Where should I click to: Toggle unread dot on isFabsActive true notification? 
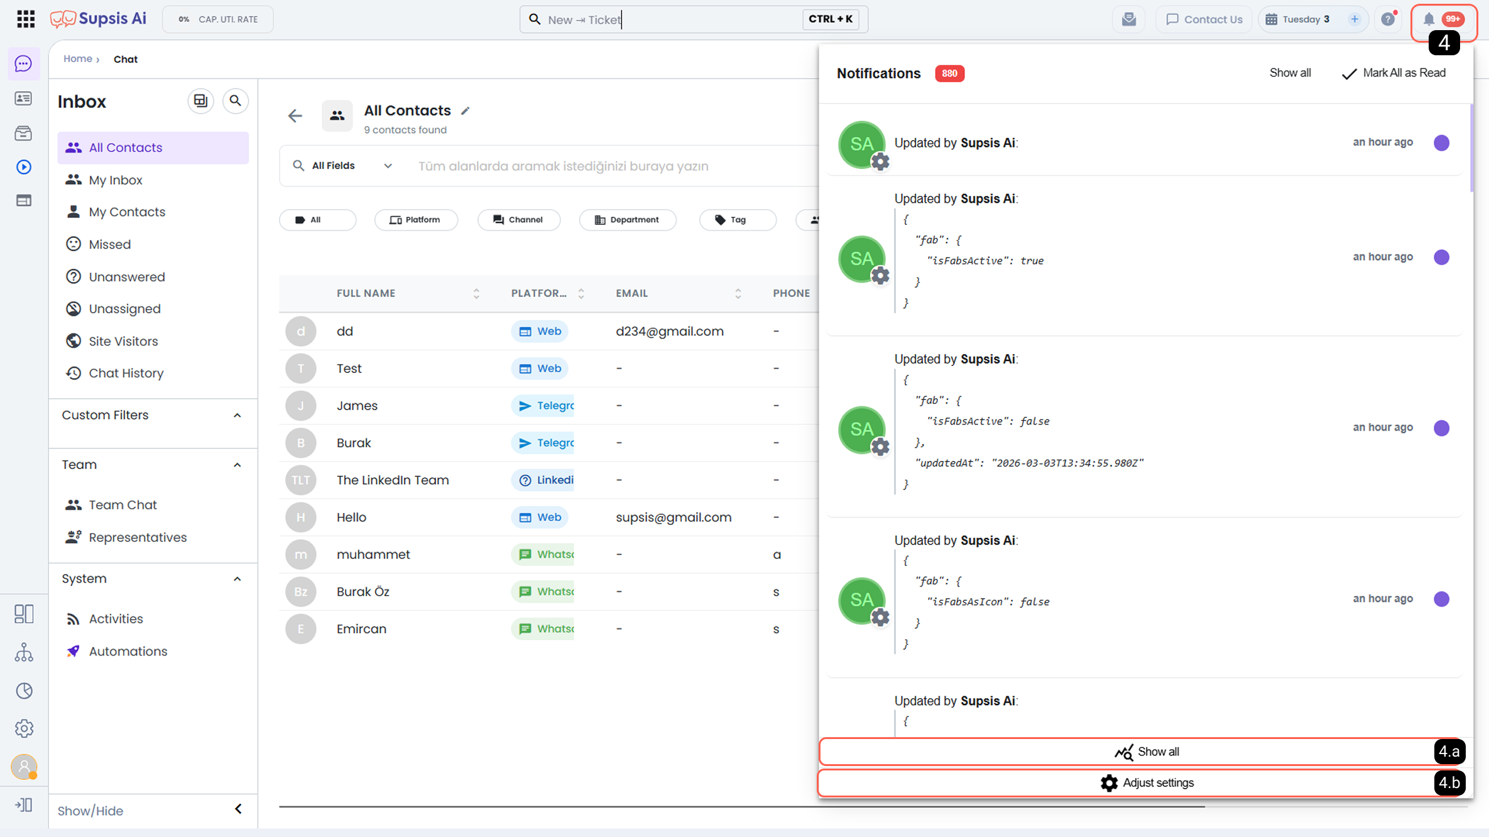[1441, 257]
